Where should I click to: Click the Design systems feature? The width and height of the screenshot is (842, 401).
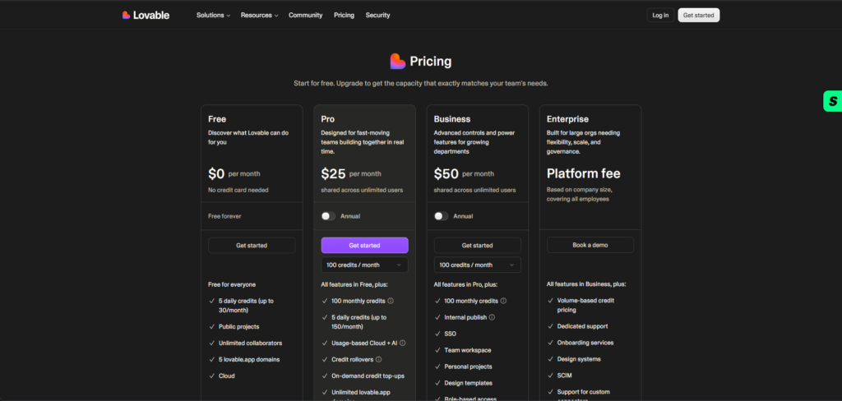[579, 359]
